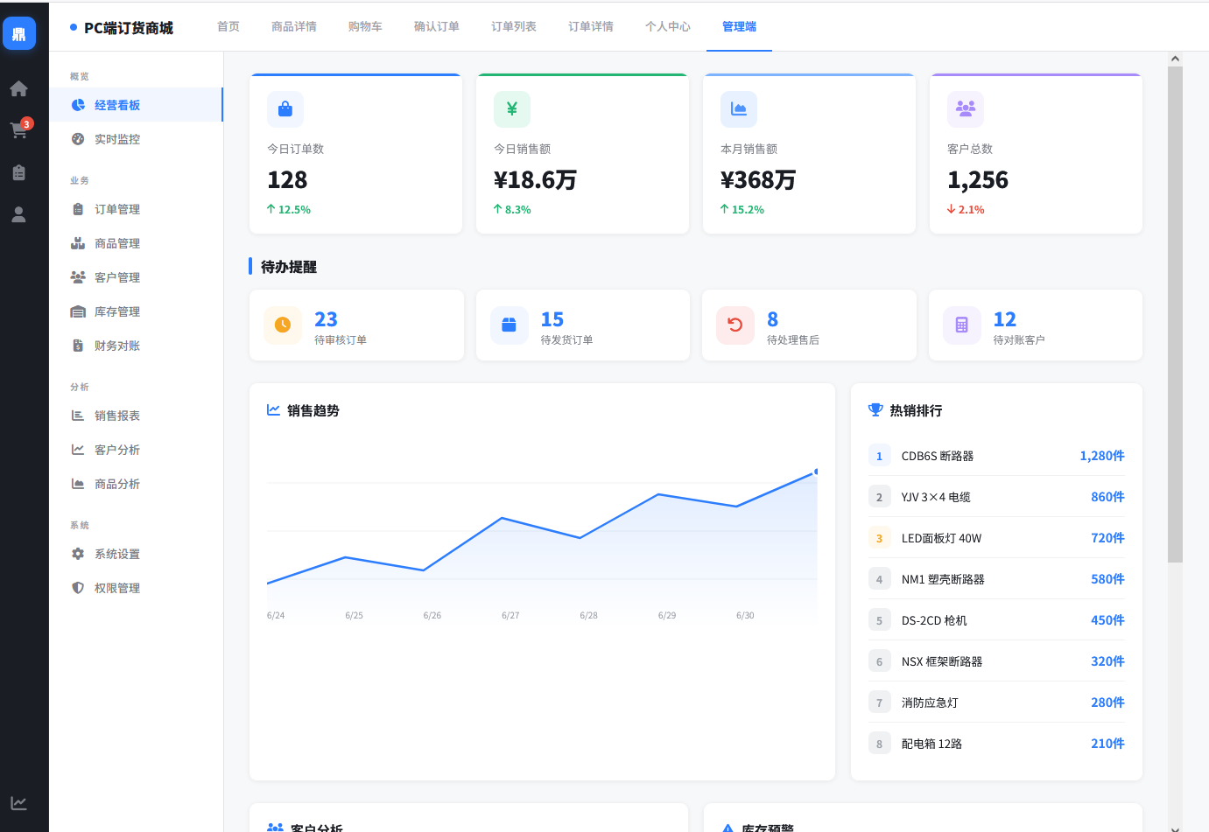Click the 实时监控 gauge icon
Image resolution: width=1209 pixels, height=832 pixels.
coord(78,139)
